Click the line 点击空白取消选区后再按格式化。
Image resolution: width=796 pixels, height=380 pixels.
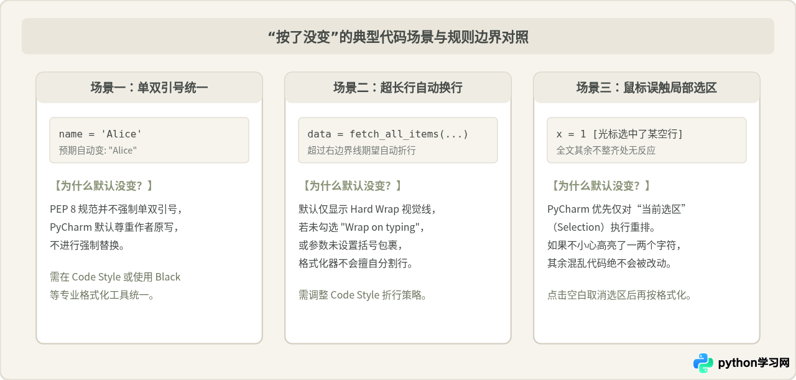(x=620, y=295)
